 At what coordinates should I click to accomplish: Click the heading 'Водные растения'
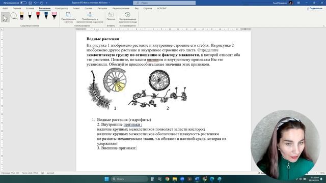[103, 39]
